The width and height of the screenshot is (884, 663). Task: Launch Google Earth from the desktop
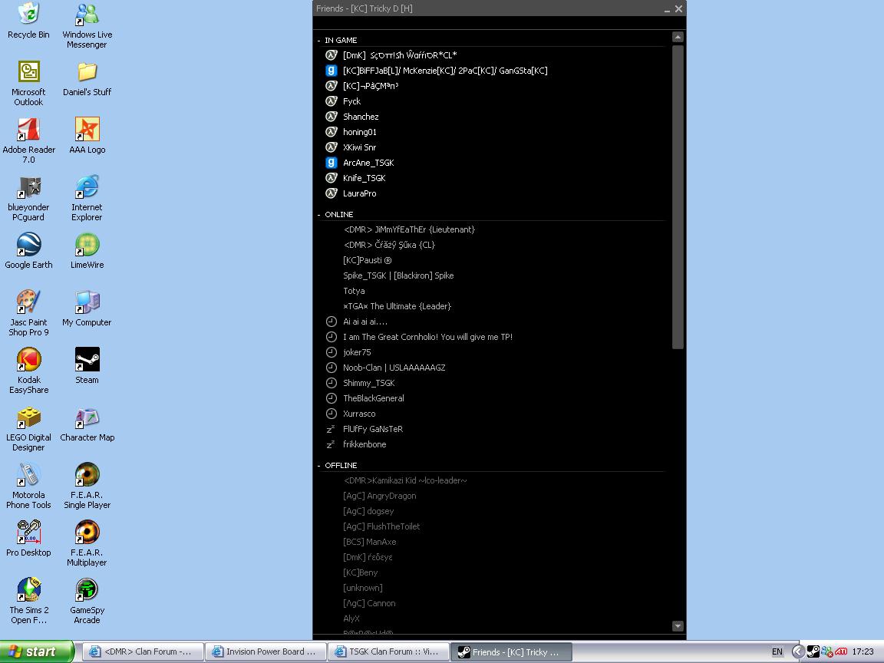[28, 246]
